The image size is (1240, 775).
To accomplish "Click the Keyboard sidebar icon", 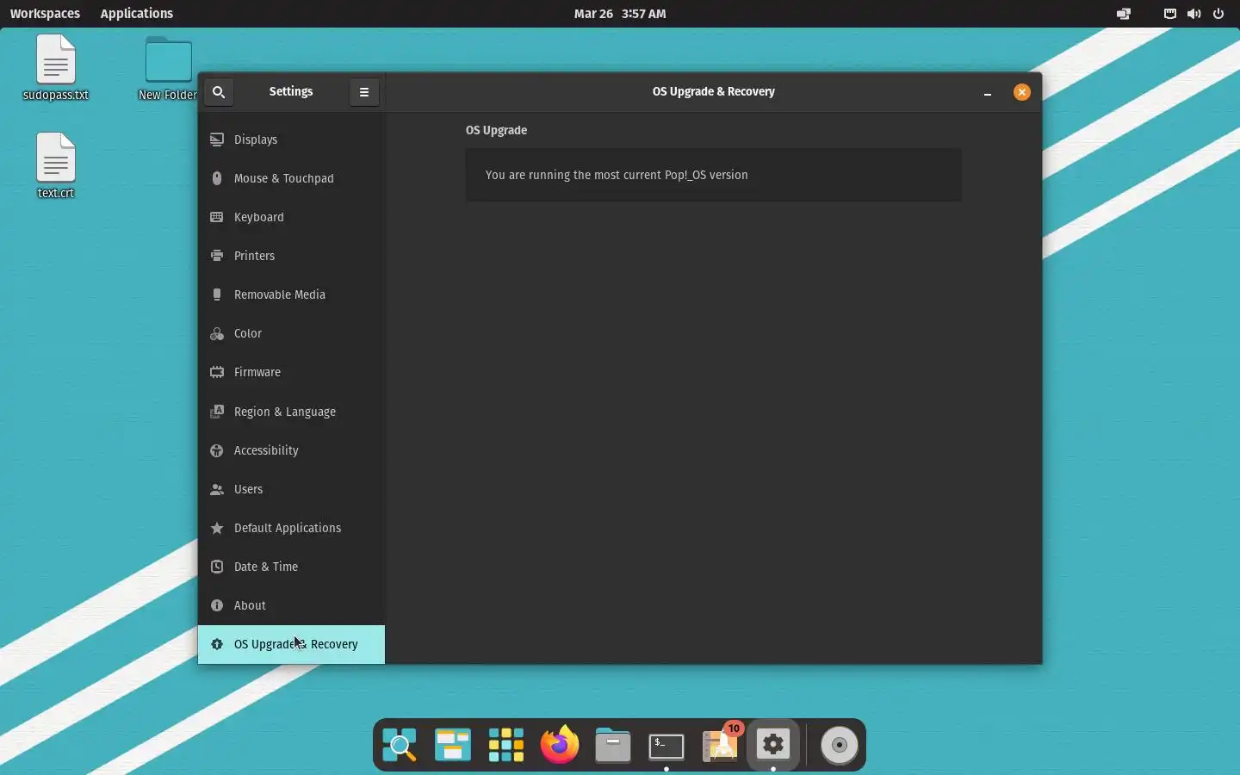I will point(217,217).
